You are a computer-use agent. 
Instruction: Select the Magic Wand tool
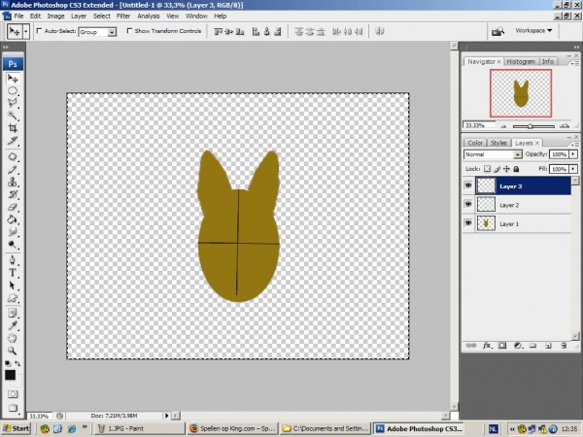[x=13, y=116]
